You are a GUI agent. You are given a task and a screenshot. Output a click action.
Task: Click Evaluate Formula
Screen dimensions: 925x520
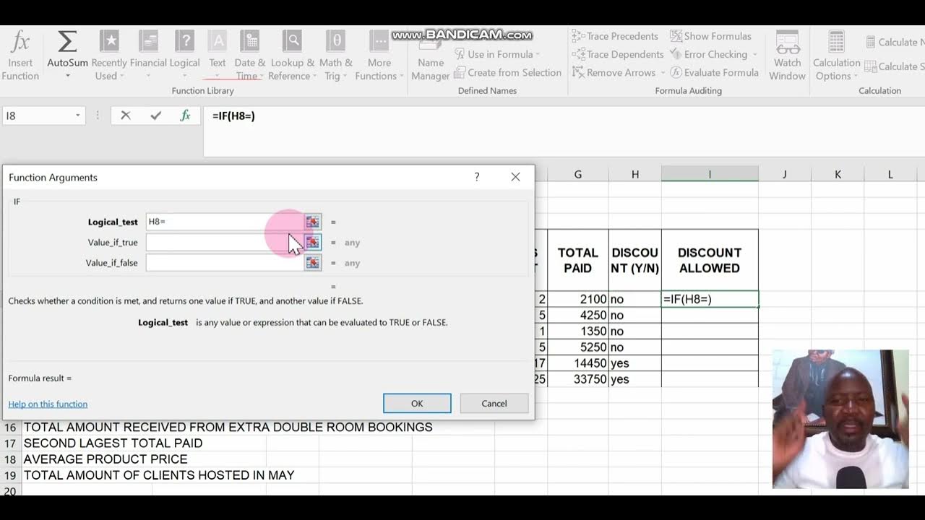(714, 72)
